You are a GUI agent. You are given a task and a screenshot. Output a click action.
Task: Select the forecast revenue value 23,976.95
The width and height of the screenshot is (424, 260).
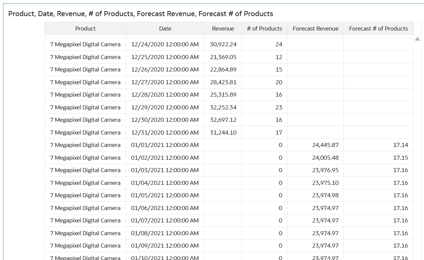(x=325, y=170)
